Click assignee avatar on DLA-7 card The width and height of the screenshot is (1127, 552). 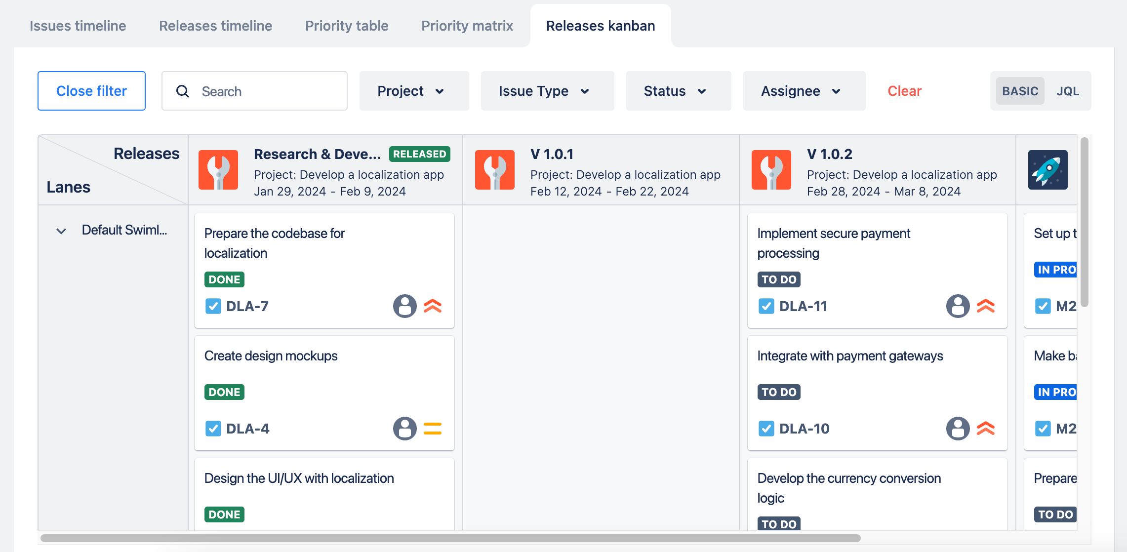(404, 306)
